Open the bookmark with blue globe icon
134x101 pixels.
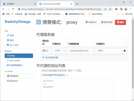click(76, 14)
